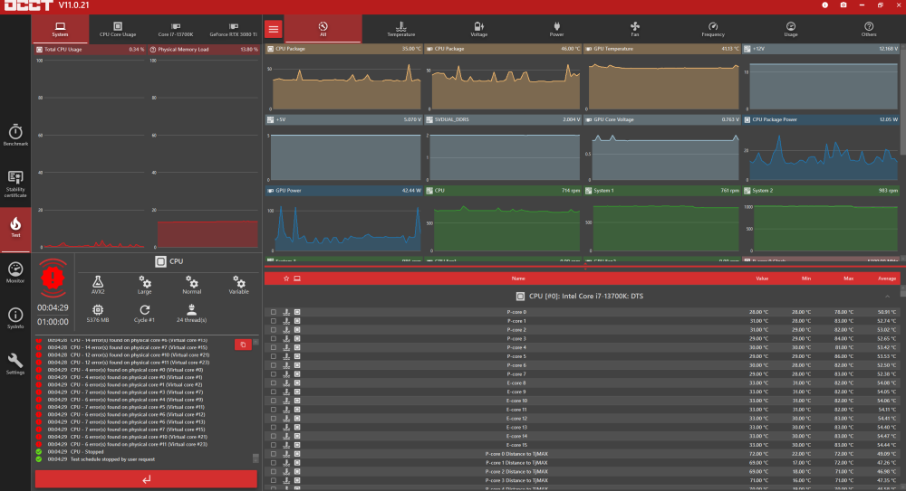Image resolution: width=906 pixels, height=491 pixels.
Task: Sort table by the Name column header
Action: click(x=517, y=279)
